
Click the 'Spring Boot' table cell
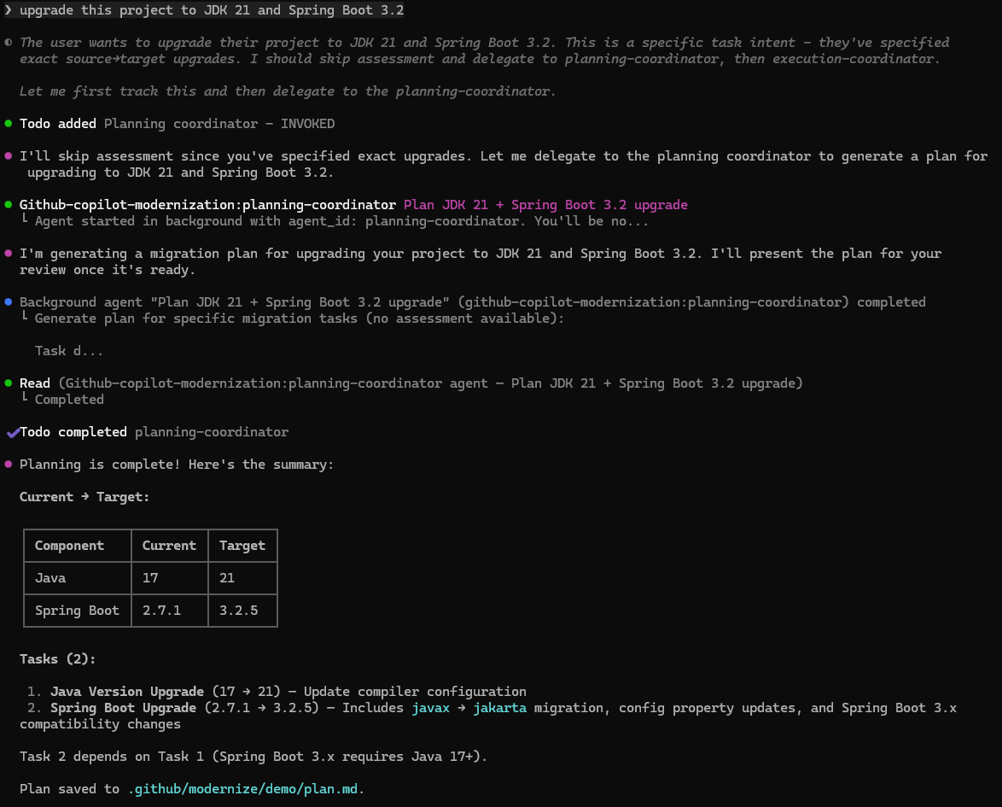(x=77, y=611)
